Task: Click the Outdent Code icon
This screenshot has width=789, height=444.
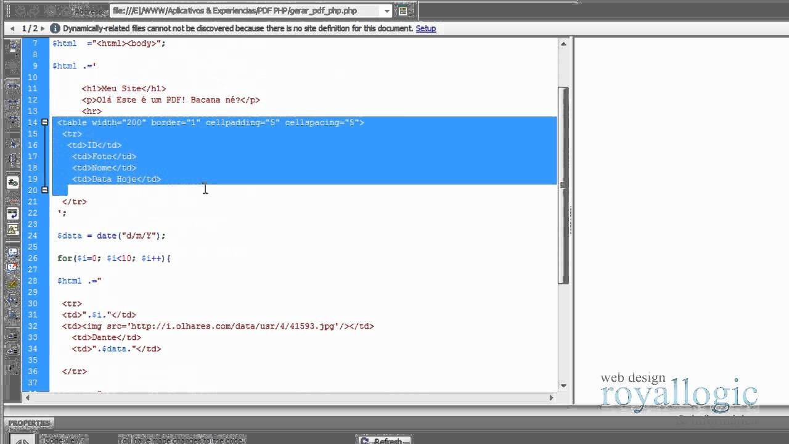Action: 12,351
